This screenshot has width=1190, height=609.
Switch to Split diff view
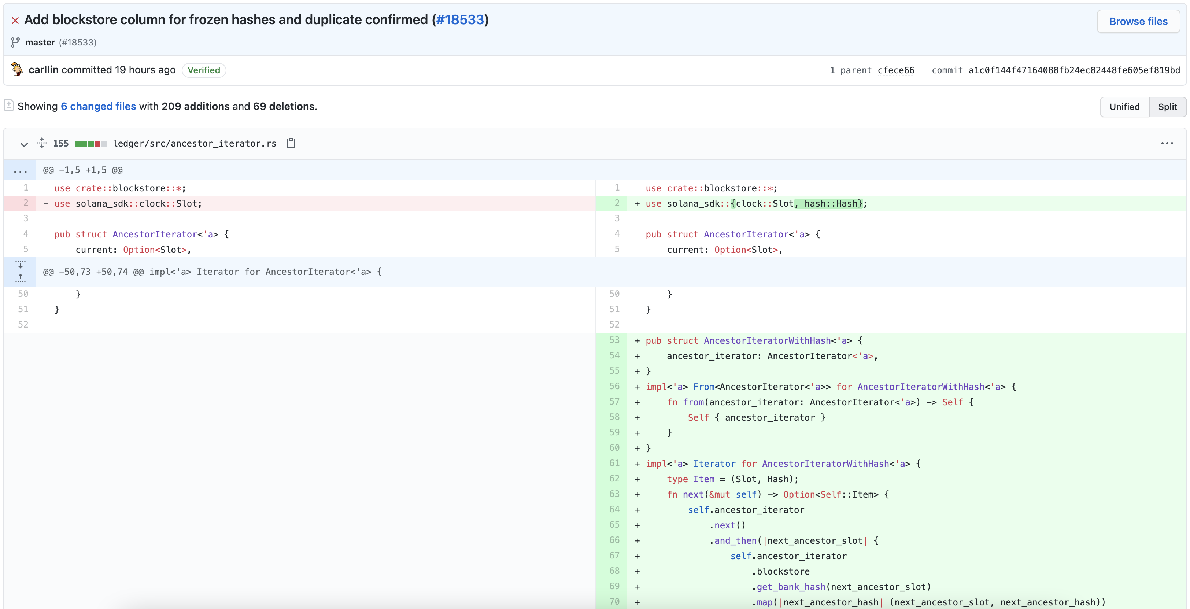pyautogui.click(x=1167, y=107)
